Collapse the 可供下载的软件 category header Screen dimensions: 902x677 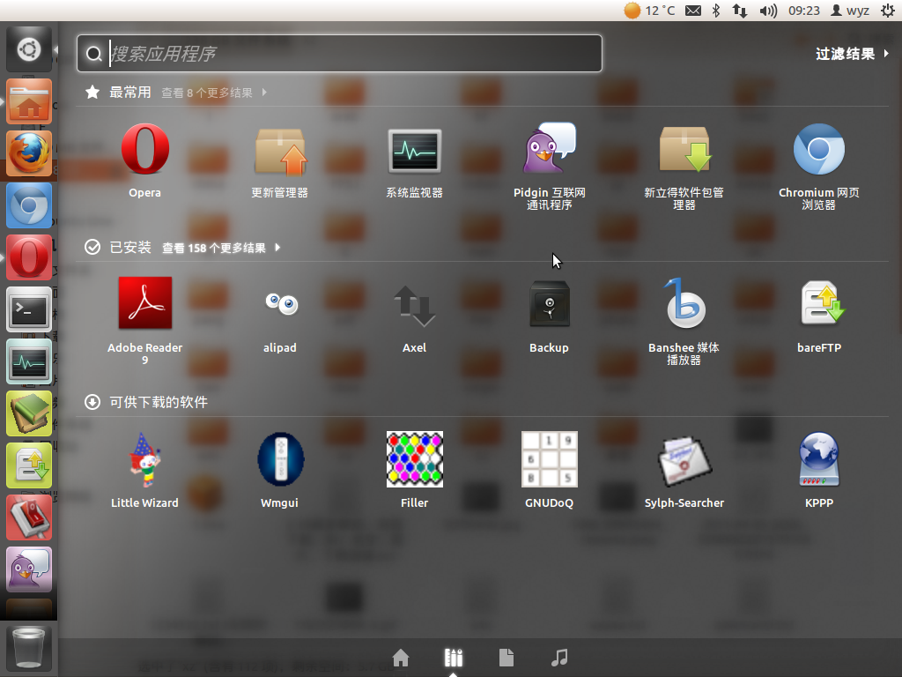coord(146,402)
